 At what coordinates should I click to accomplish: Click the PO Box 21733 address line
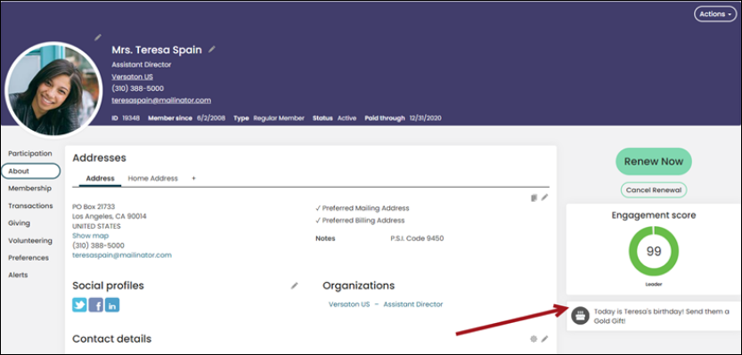point(94,206)
